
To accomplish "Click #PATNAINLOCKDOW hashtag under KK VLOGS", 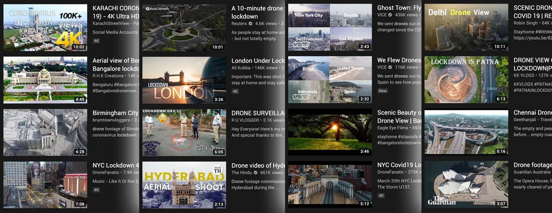I will click(533, 90).
